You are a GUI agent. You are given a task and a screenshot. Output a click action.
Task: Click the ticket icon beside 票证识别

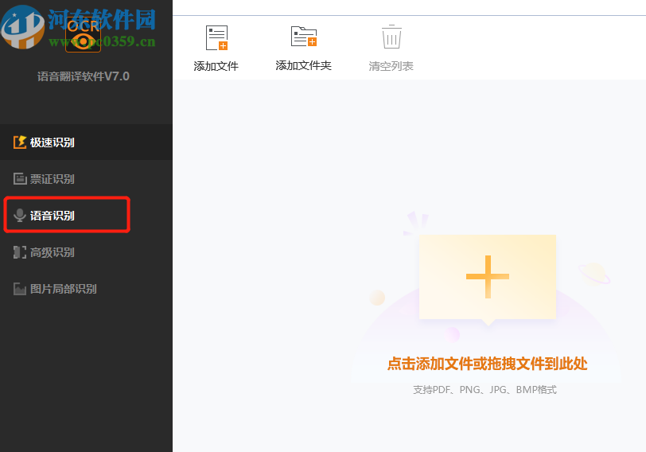20,179
